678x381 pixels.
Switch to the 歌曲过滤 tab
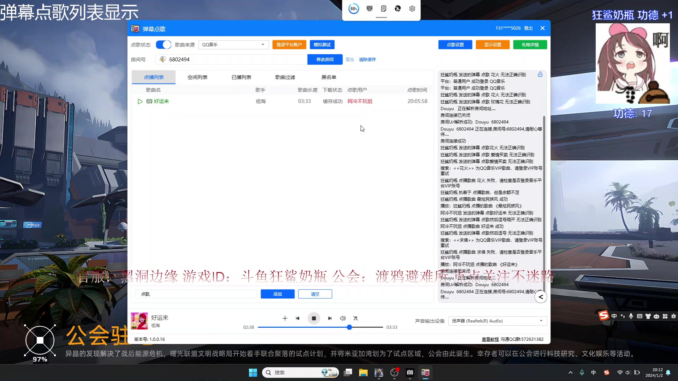click(x=285, y=77)
